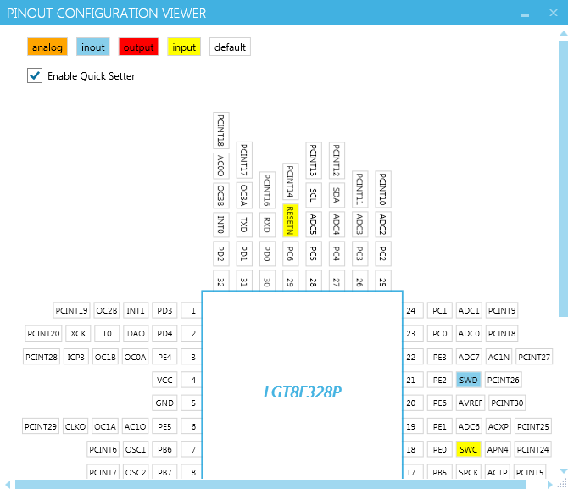Screen dimensions: 568x489
Task: Select the ADC0 function box
Action: [x=468, y=333]
